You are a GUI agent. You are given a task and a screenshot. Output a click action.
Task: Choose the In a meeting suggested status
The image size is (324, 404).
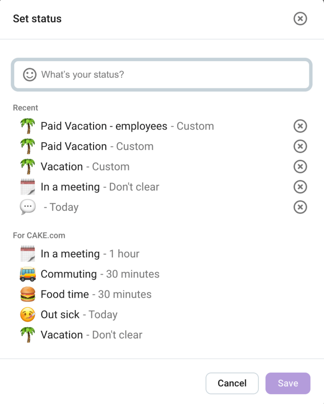tap(90, 254)
